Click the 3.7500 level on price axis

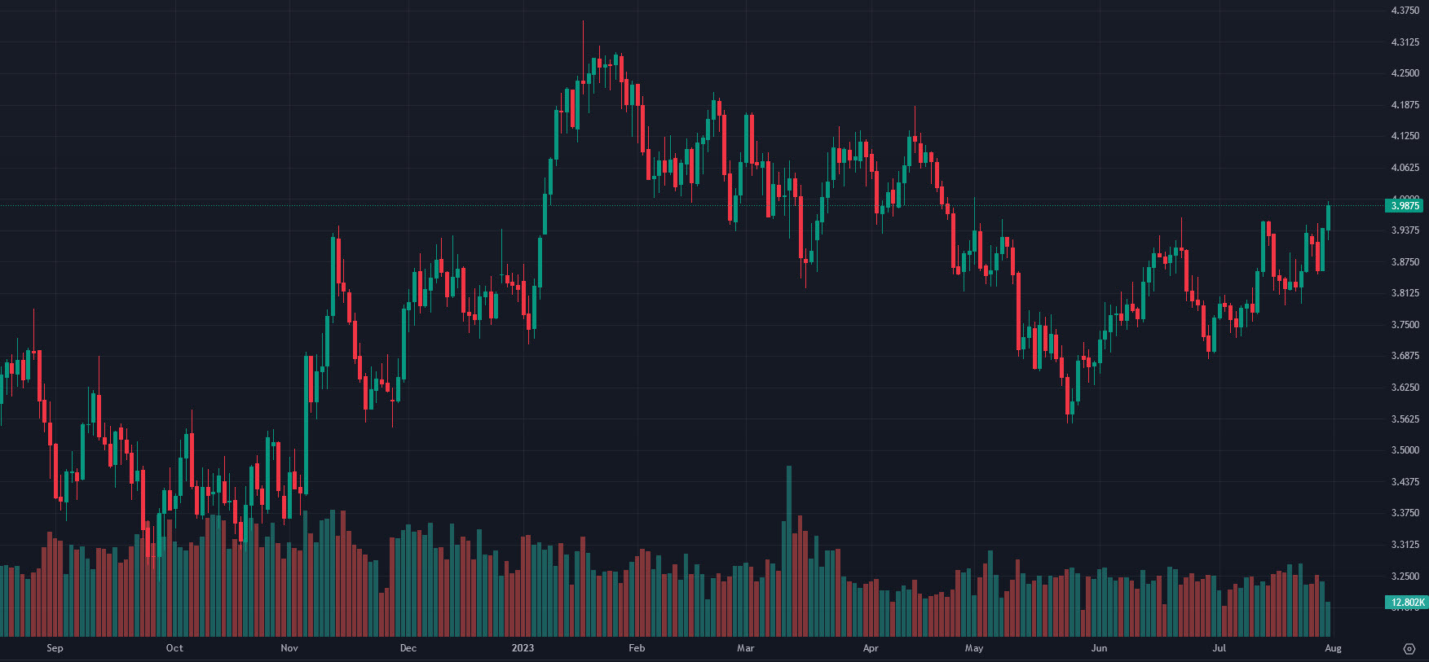[x=1405, y=325]
